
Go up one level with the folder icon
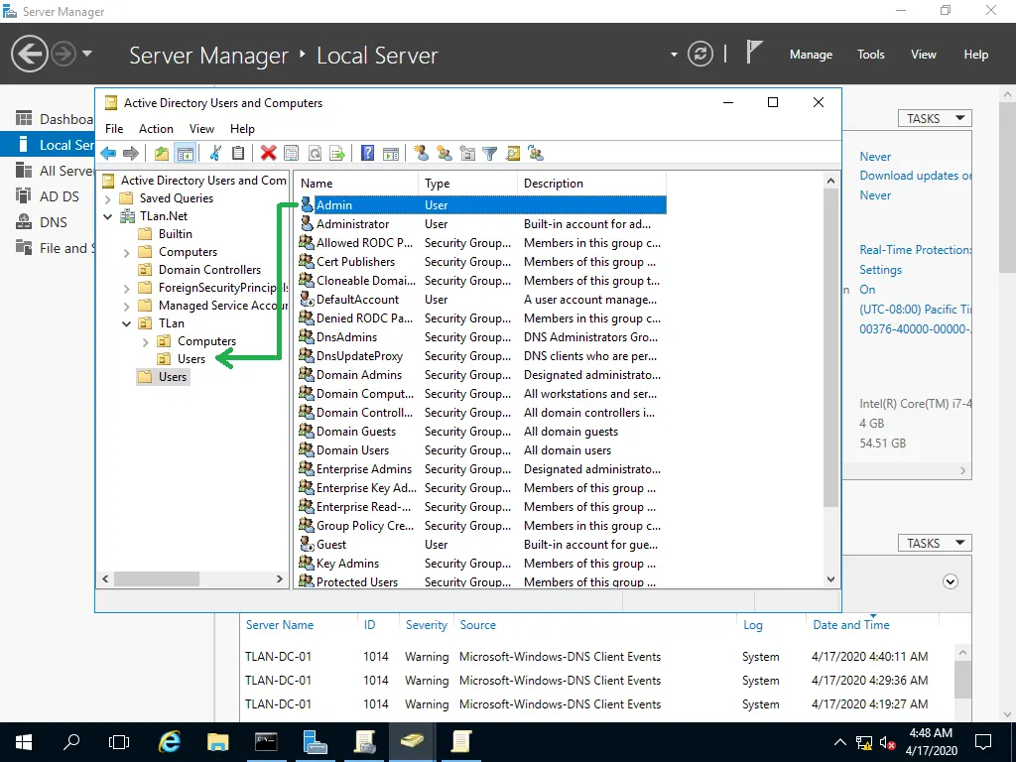(x=162, y=154)
